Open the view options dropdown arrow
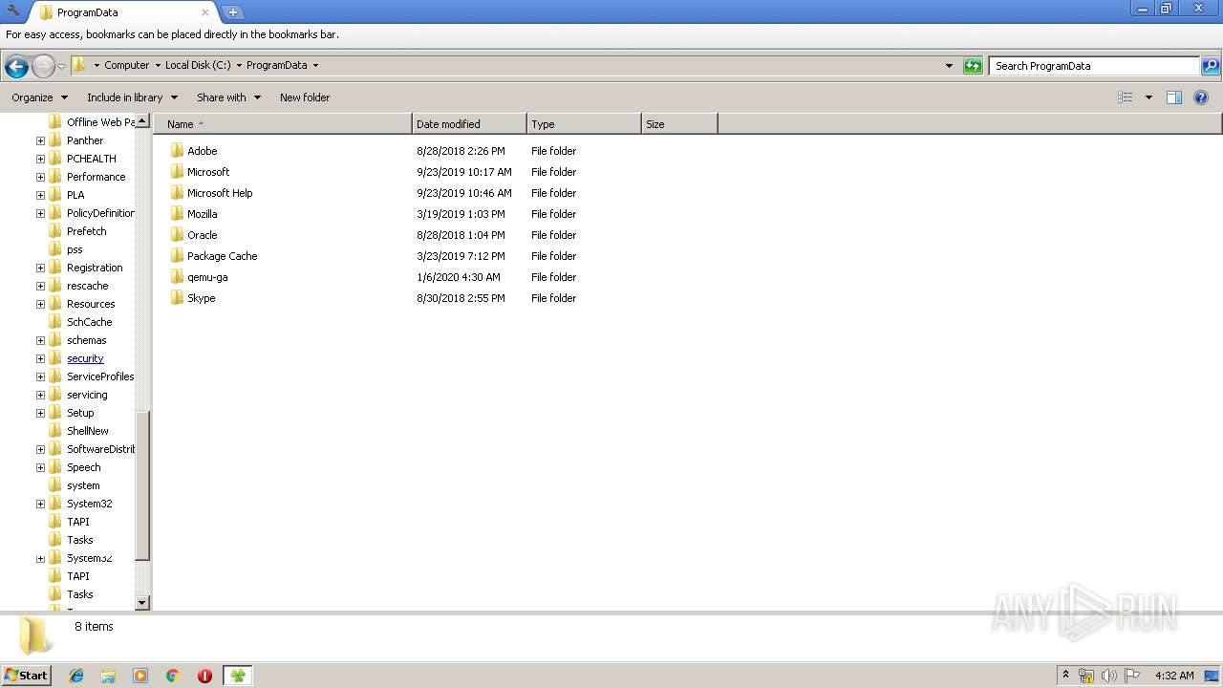The height and width of the screenshot is (688, 1223). [1148, 97]
